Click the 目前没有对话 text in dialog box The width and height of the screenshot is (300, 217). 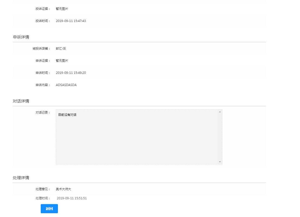click(67, 115)
